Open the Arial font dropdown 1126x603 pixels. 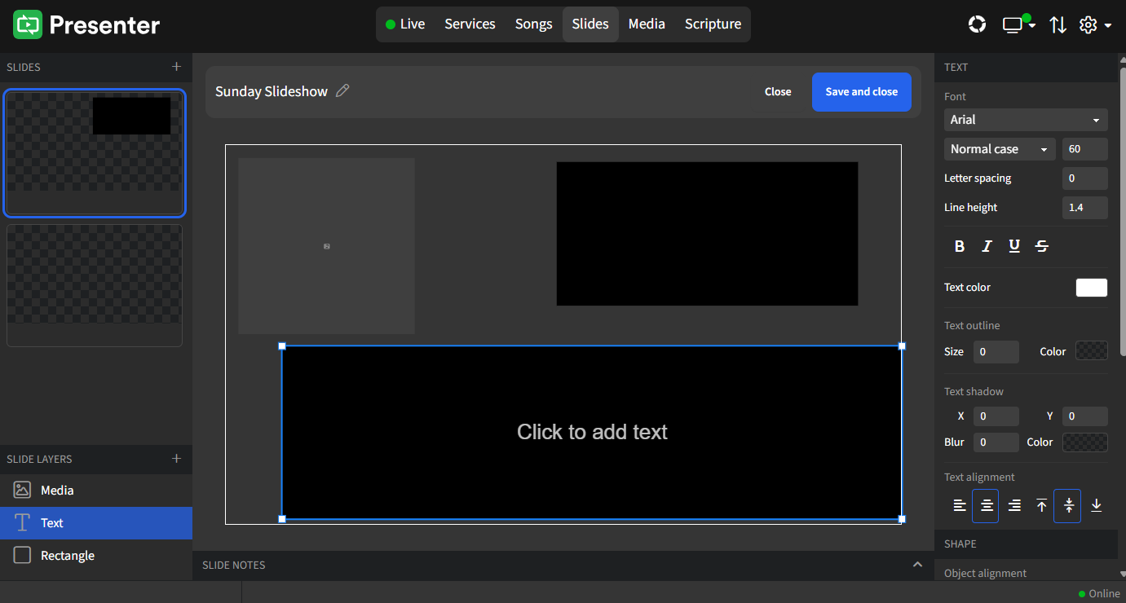point(1025,119)
